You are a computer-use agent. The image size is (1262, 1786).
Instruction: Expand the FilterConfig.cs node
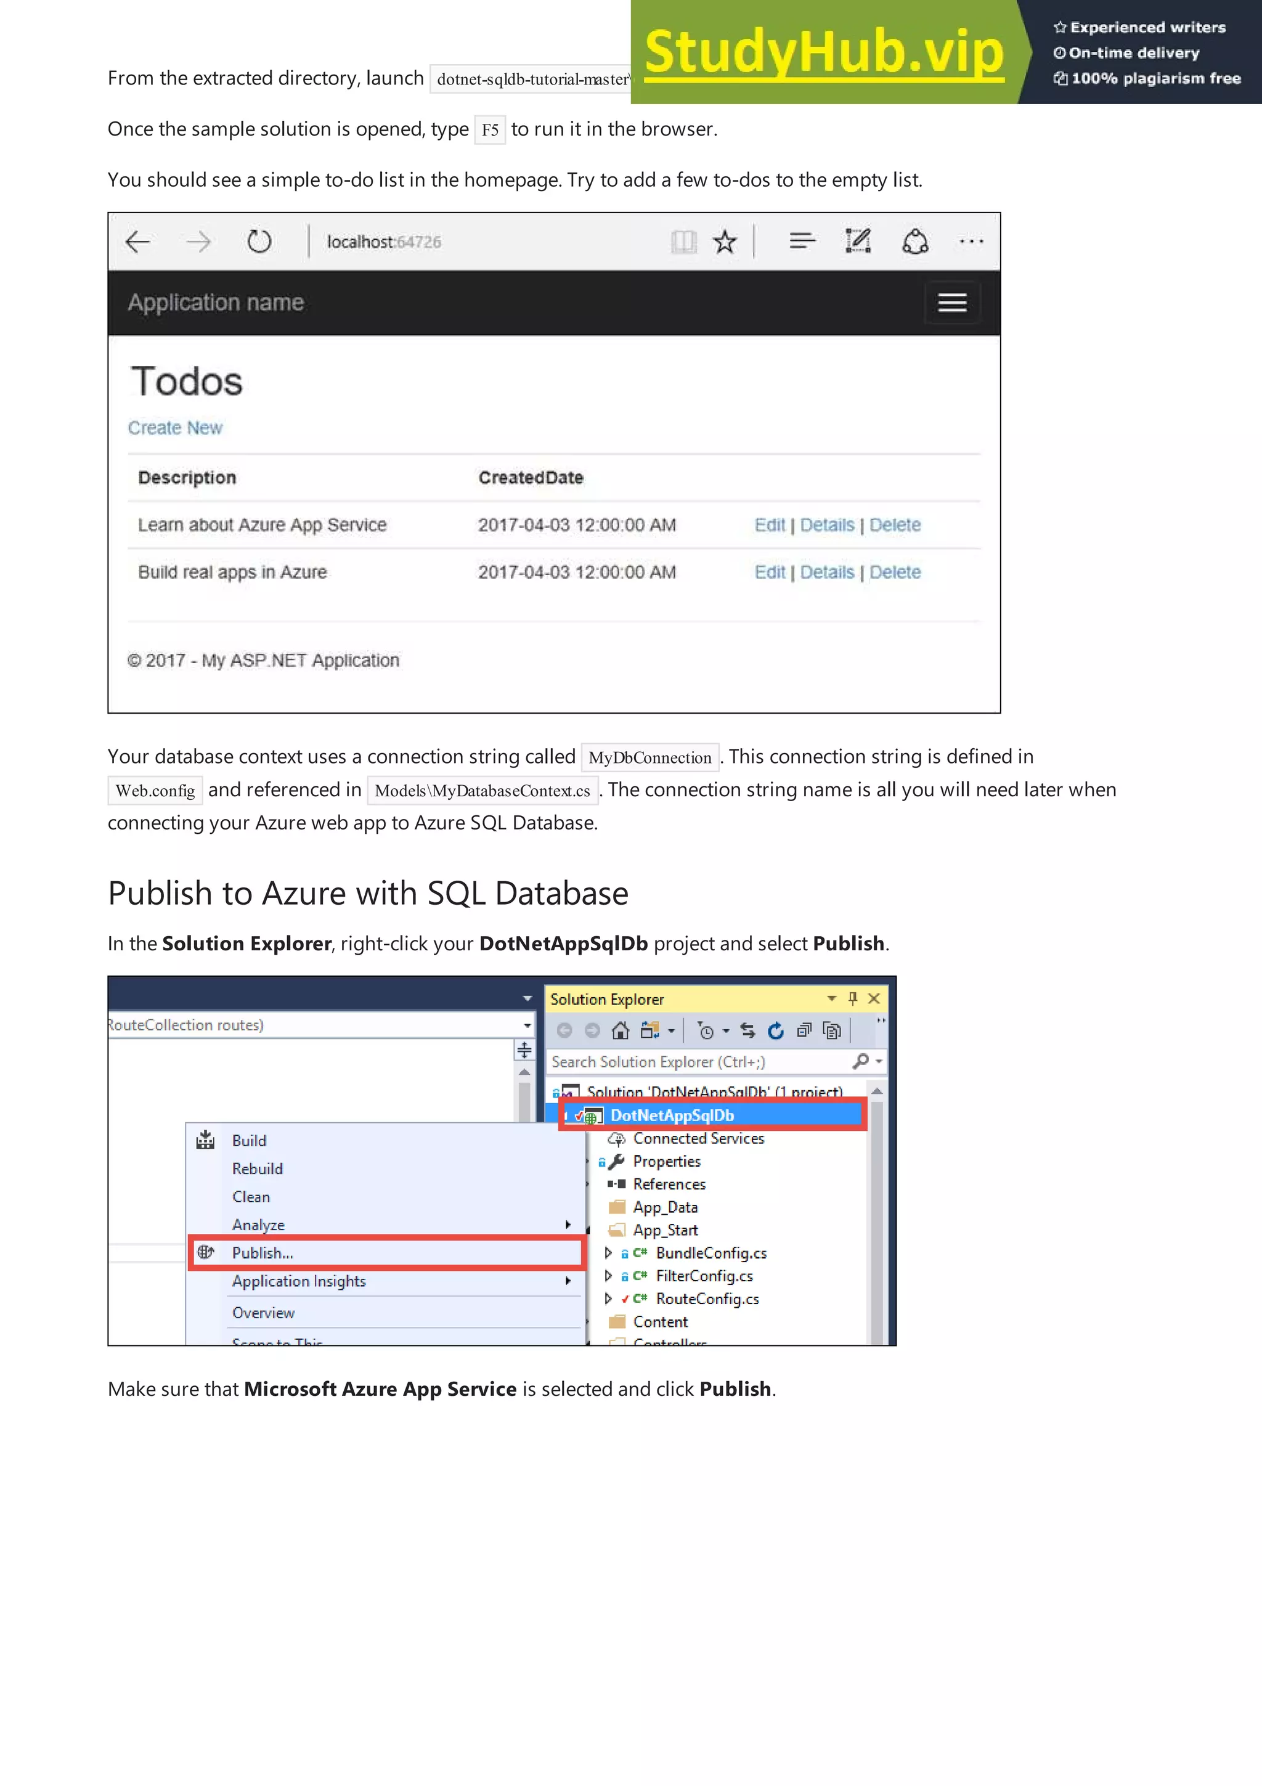tap(608, 1276)
